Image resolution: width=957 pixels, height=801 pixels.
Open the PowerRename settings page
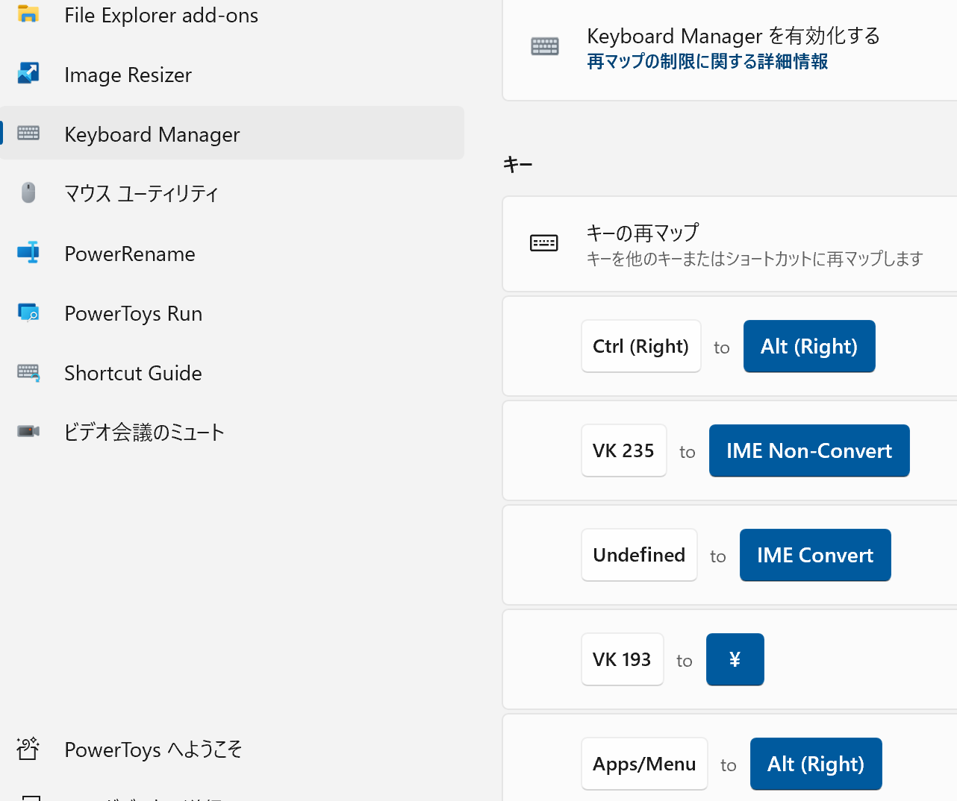point(130,254)
